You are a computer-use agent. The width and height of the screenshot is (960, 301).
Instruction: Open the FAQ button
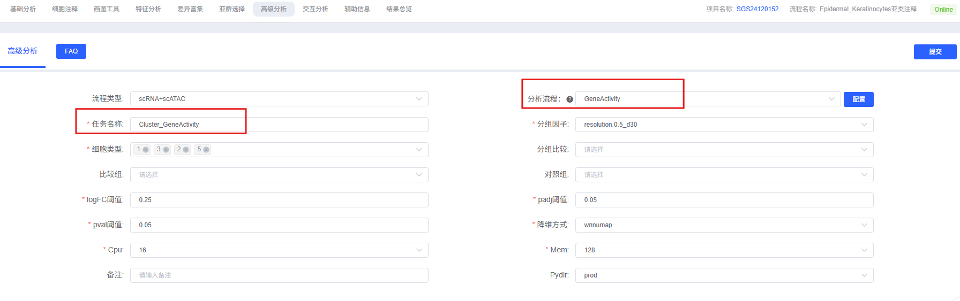pyautogui.click(x=71, y=51)
